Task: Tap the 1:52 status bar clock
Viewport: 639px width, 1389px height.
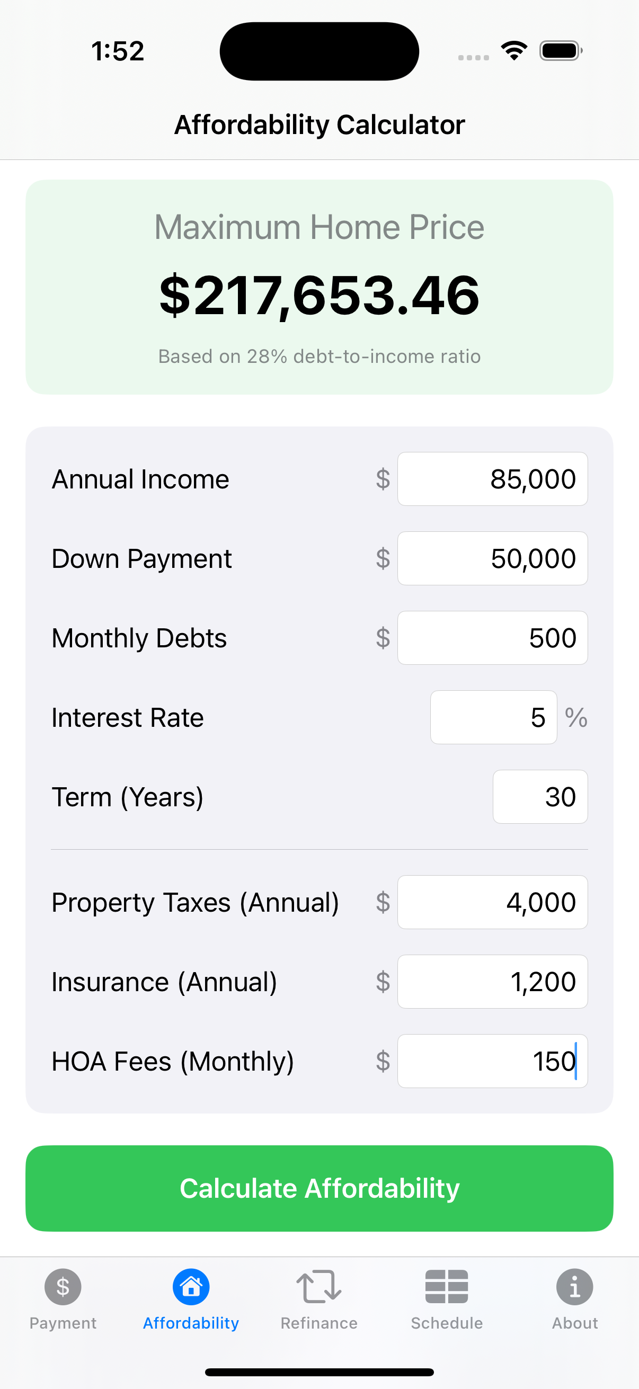Action: [x=118, y=51]
